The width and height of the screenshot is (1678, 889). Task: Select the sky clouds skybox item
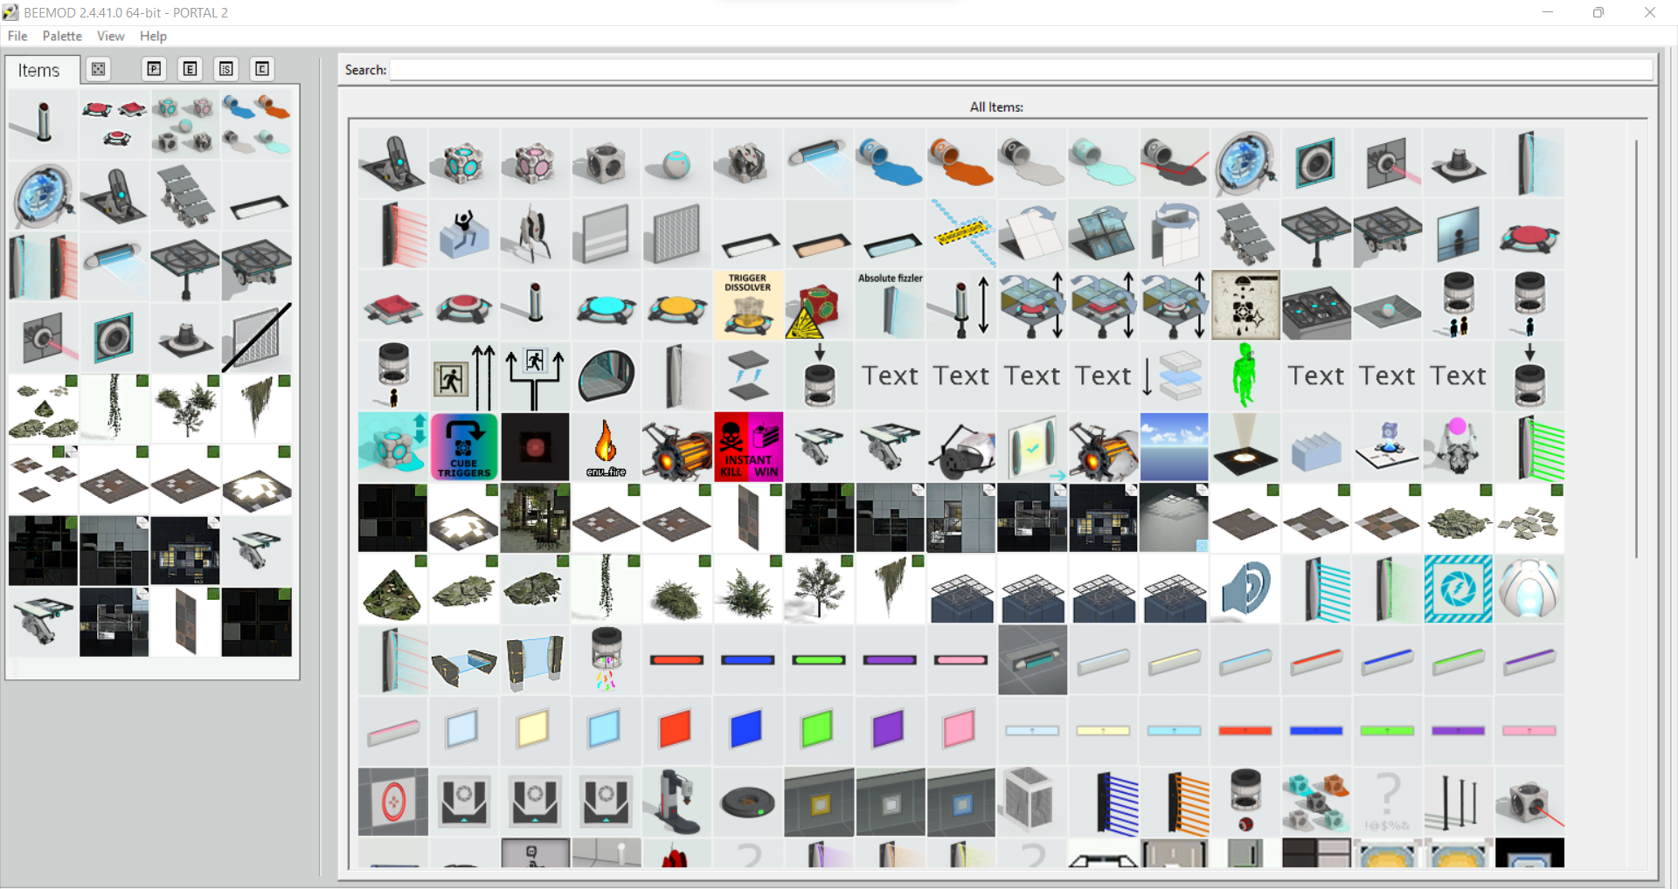click(x=1174, y=446)
